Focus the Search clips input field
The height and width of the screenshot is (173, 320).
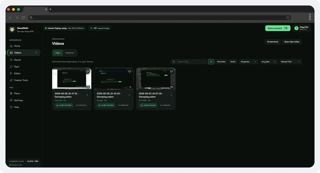click(x=188, y=62)
